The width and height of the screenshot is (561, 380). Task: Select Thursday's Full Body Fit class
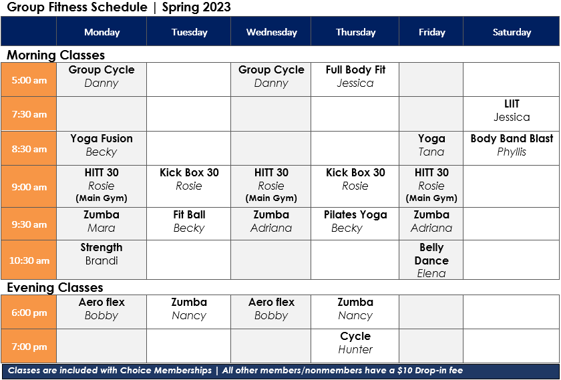pyautogui.click(x=355, y=79)
